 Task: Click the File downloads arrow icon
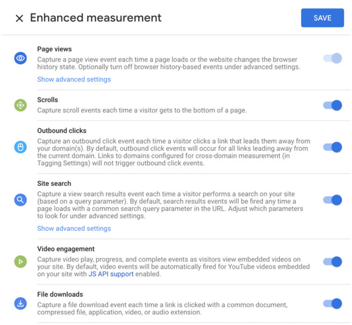20,304
